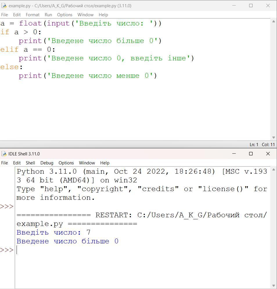Image resolution: width=277 pixels, height=289 pixels.
Task: Open the Run menu in editor
Action: (x=48, y=15)
